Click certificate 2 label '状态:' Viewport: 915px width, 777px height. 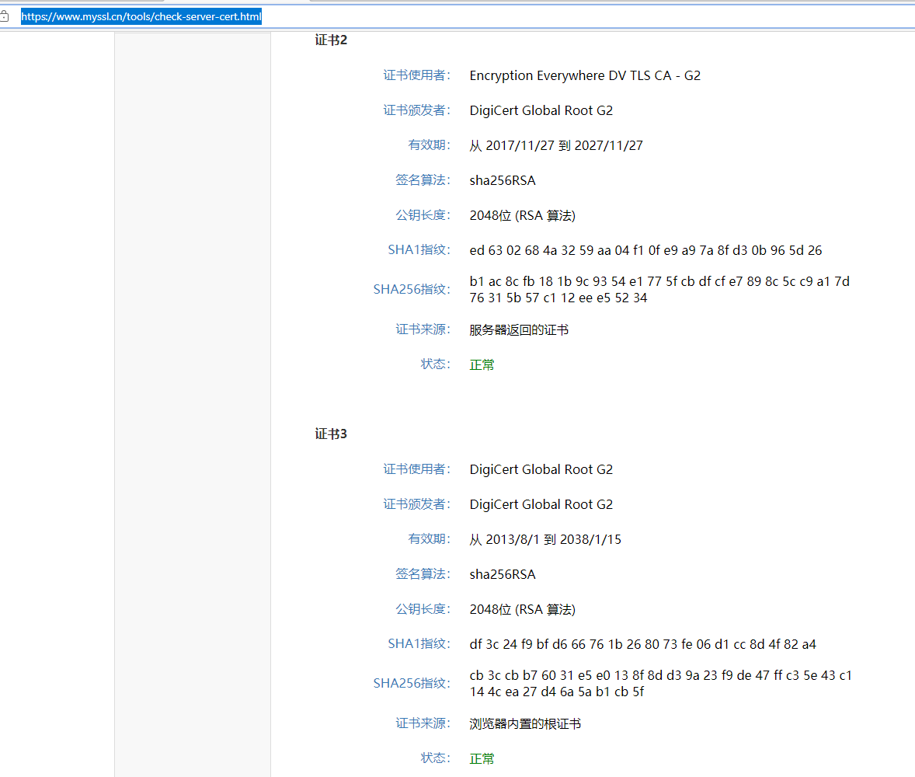[x=435, y=364]
